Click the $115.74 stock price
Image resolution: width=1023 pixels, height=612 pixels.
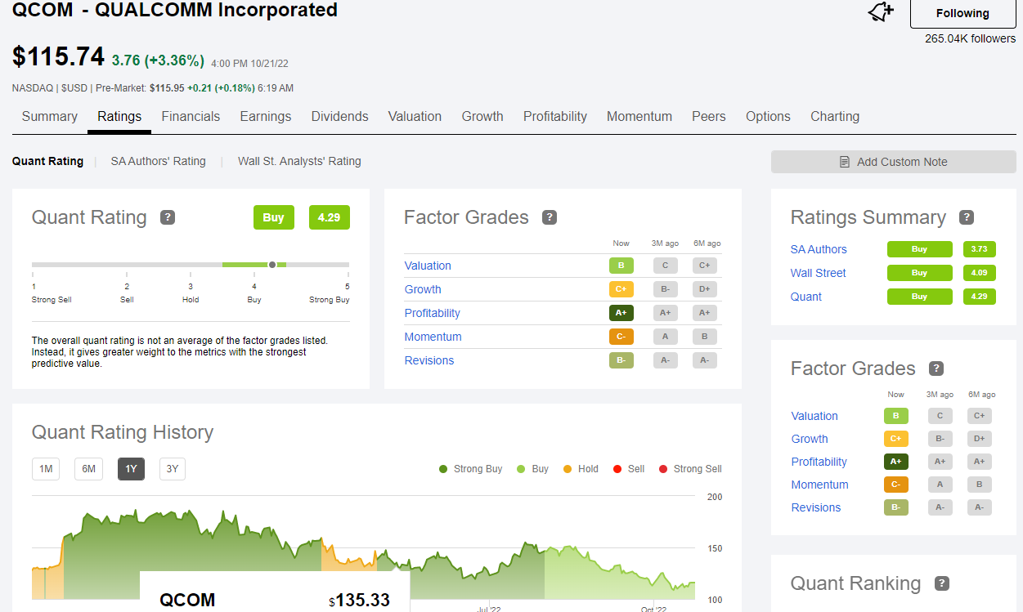[x=58, y=57]
